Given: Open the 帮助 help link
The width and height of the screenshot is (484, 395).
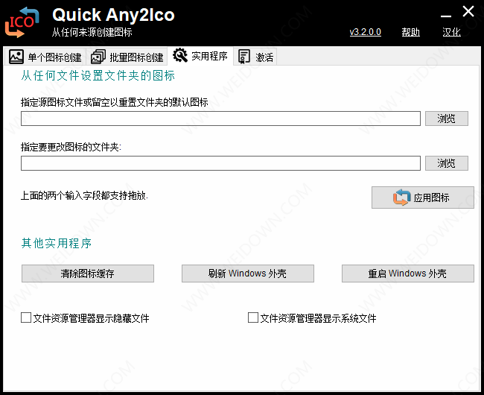Looking at the screenshot, I should (x=410, y=32).
